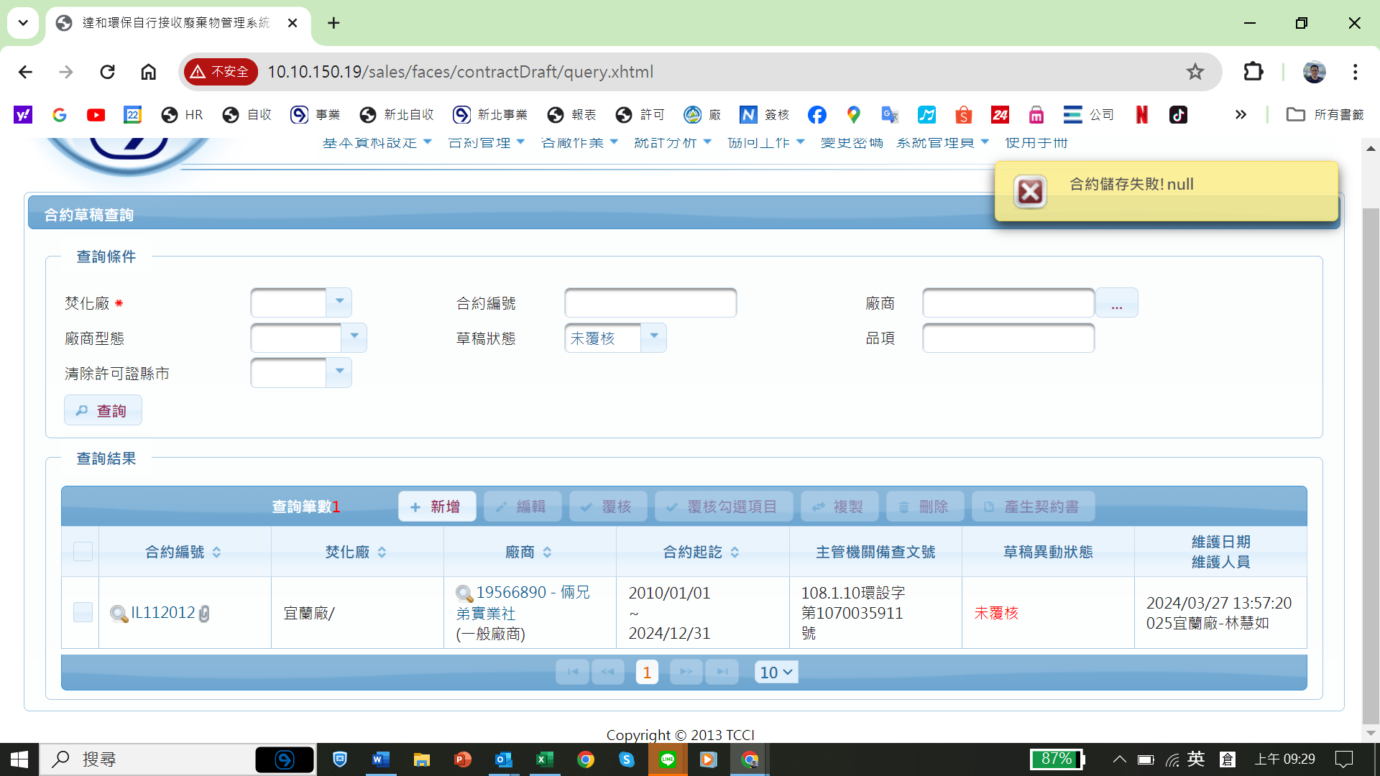Open the 草稿狀態 dropdown showing 未覆核
Screen dimensions: 1380x776
pos(653,338)
